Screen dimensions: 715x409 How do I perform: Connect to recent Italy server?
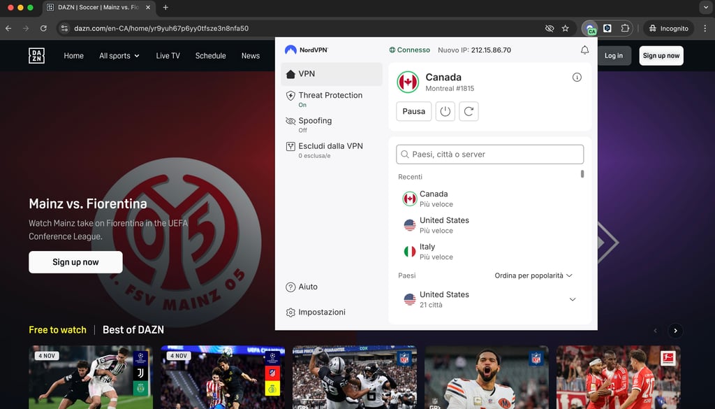(489, 252)
